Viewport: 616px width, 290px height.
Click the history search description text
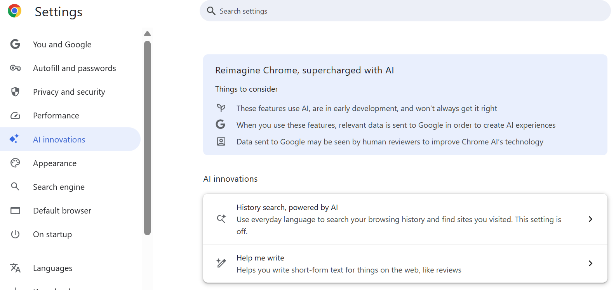tap(399, 225)
